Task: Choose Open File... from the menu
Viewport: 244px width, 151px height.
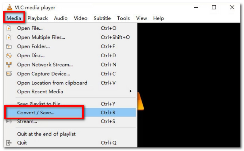Action: pos(70,28)
